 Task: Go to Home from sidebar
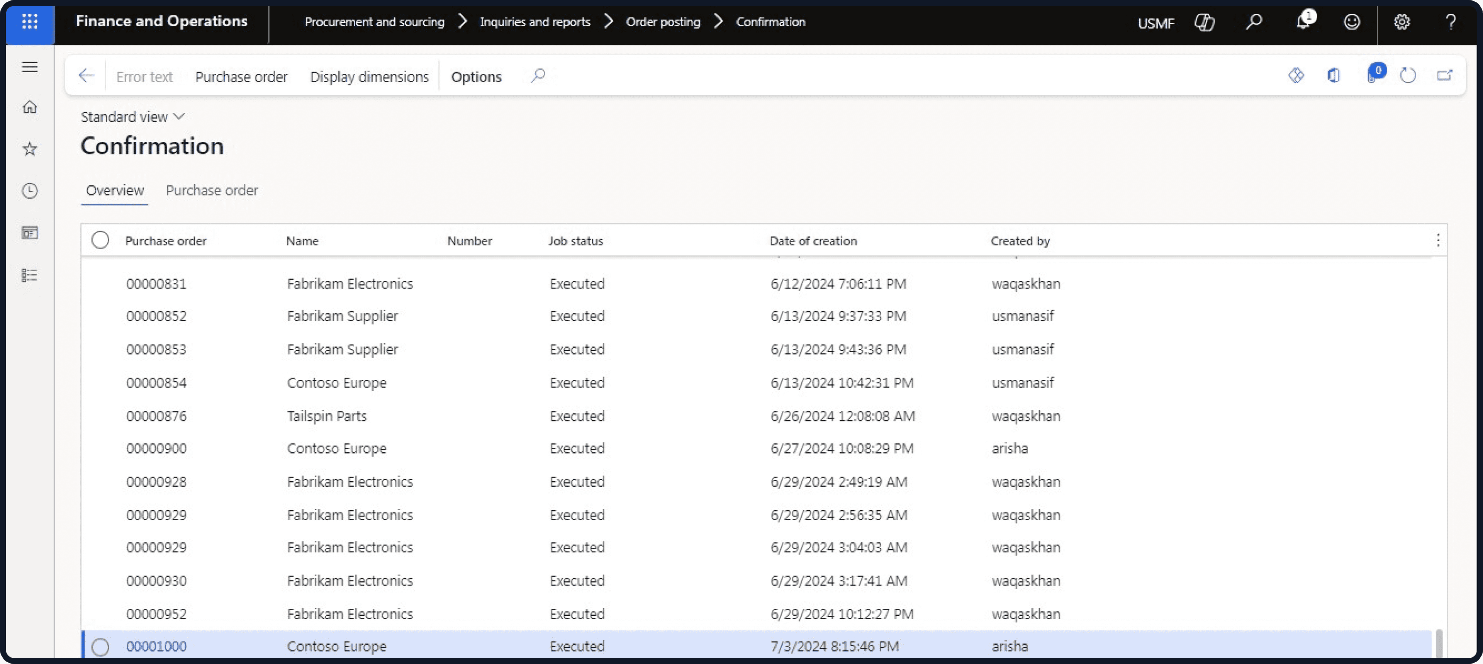30,107
